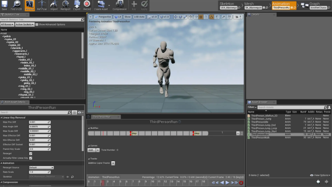
Task: Click the help icon beside ThirdPersonRun title
Action: pos(179,121)
